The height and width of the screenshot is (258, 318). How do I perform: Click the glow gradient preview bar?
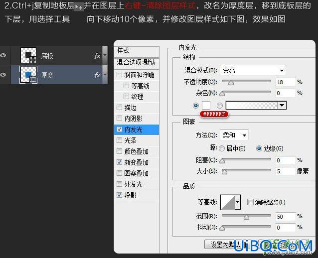(x=252, y=106)
